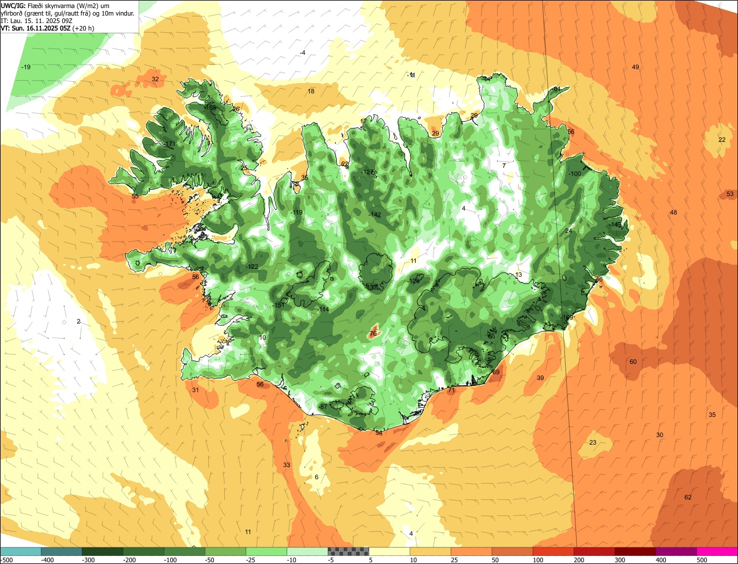Click the '13' flux value
The height and width of the screenshot is (564, 738).
pos(518,275)
